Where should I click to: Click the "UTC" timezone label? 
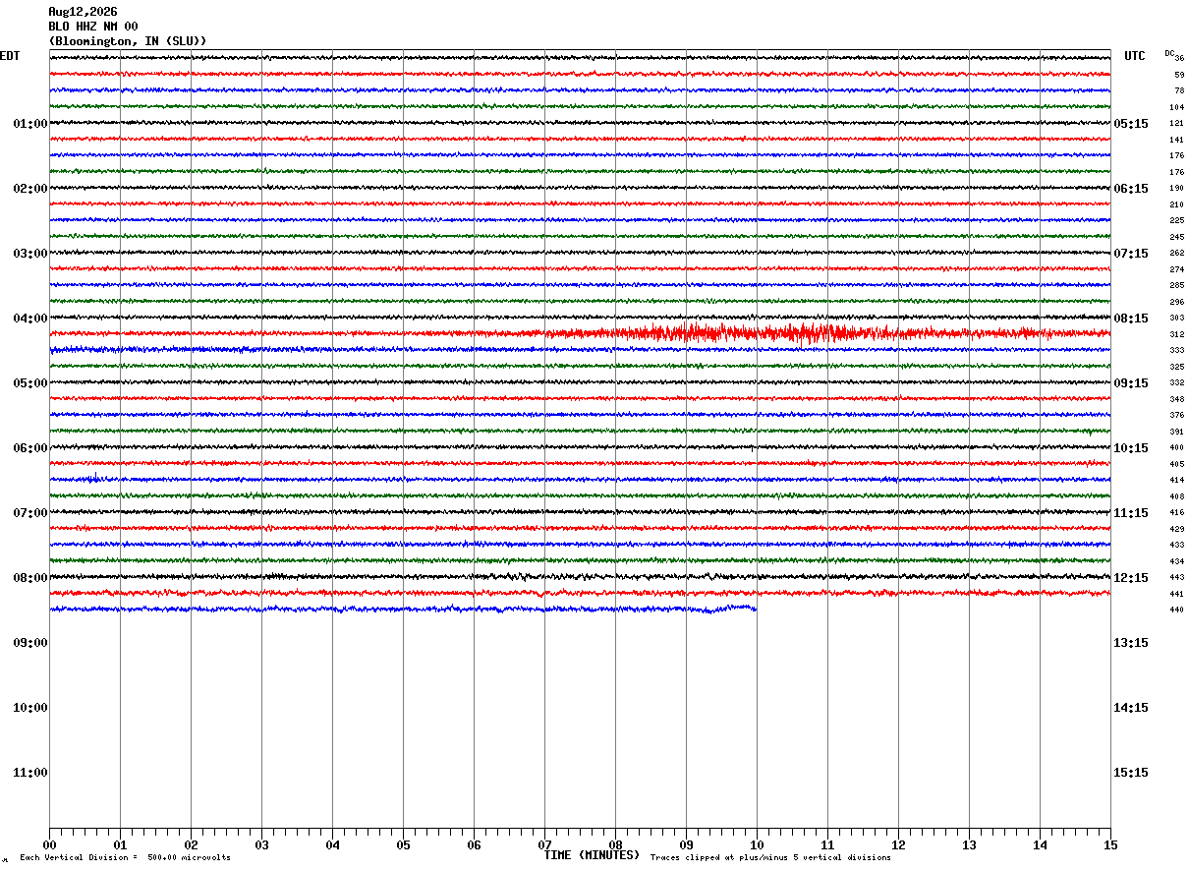point(1135,56)
